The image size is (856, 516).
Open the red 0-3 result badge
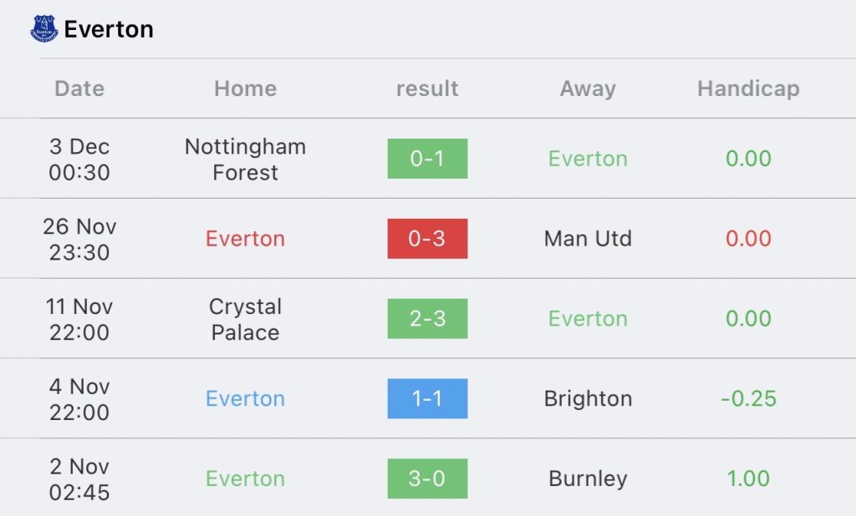pyautogui.click(x=427, y=238)
